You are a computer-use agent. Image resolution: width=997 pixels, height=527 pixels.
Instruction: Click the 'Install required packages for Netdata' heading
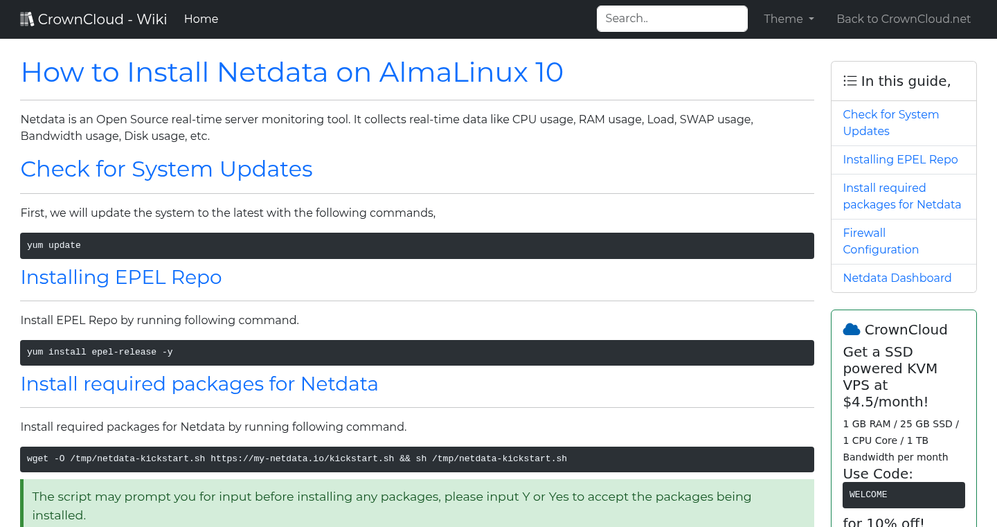[199, 384]
